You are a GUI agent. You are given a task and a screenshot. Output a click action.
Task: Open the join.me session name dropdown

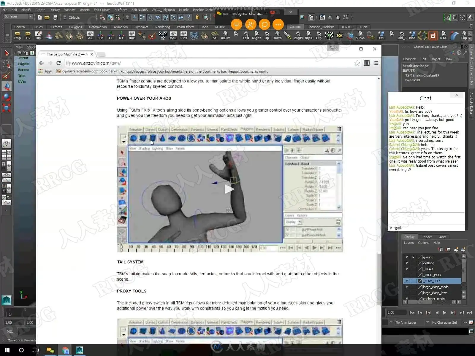pyautogui.click(x=266, y=13)
